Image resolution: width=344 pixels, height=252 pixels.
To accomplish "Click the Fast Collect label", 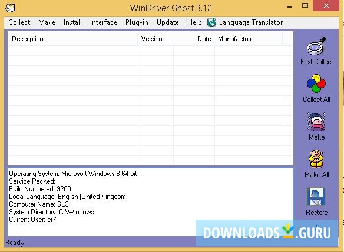I will click(x=316, y=62).
